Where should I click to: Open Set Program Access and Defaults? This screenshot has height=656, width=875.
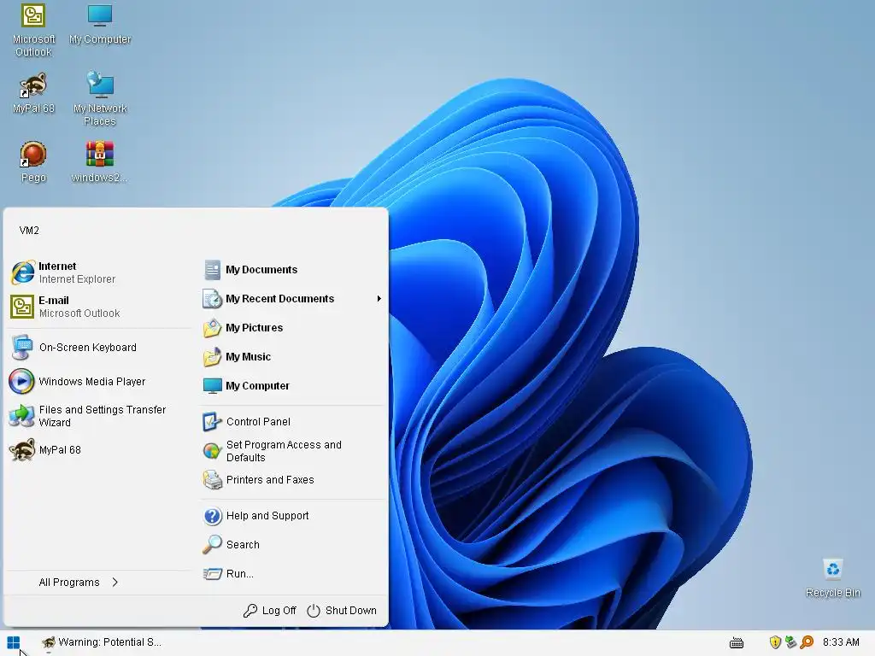(292, 451)
